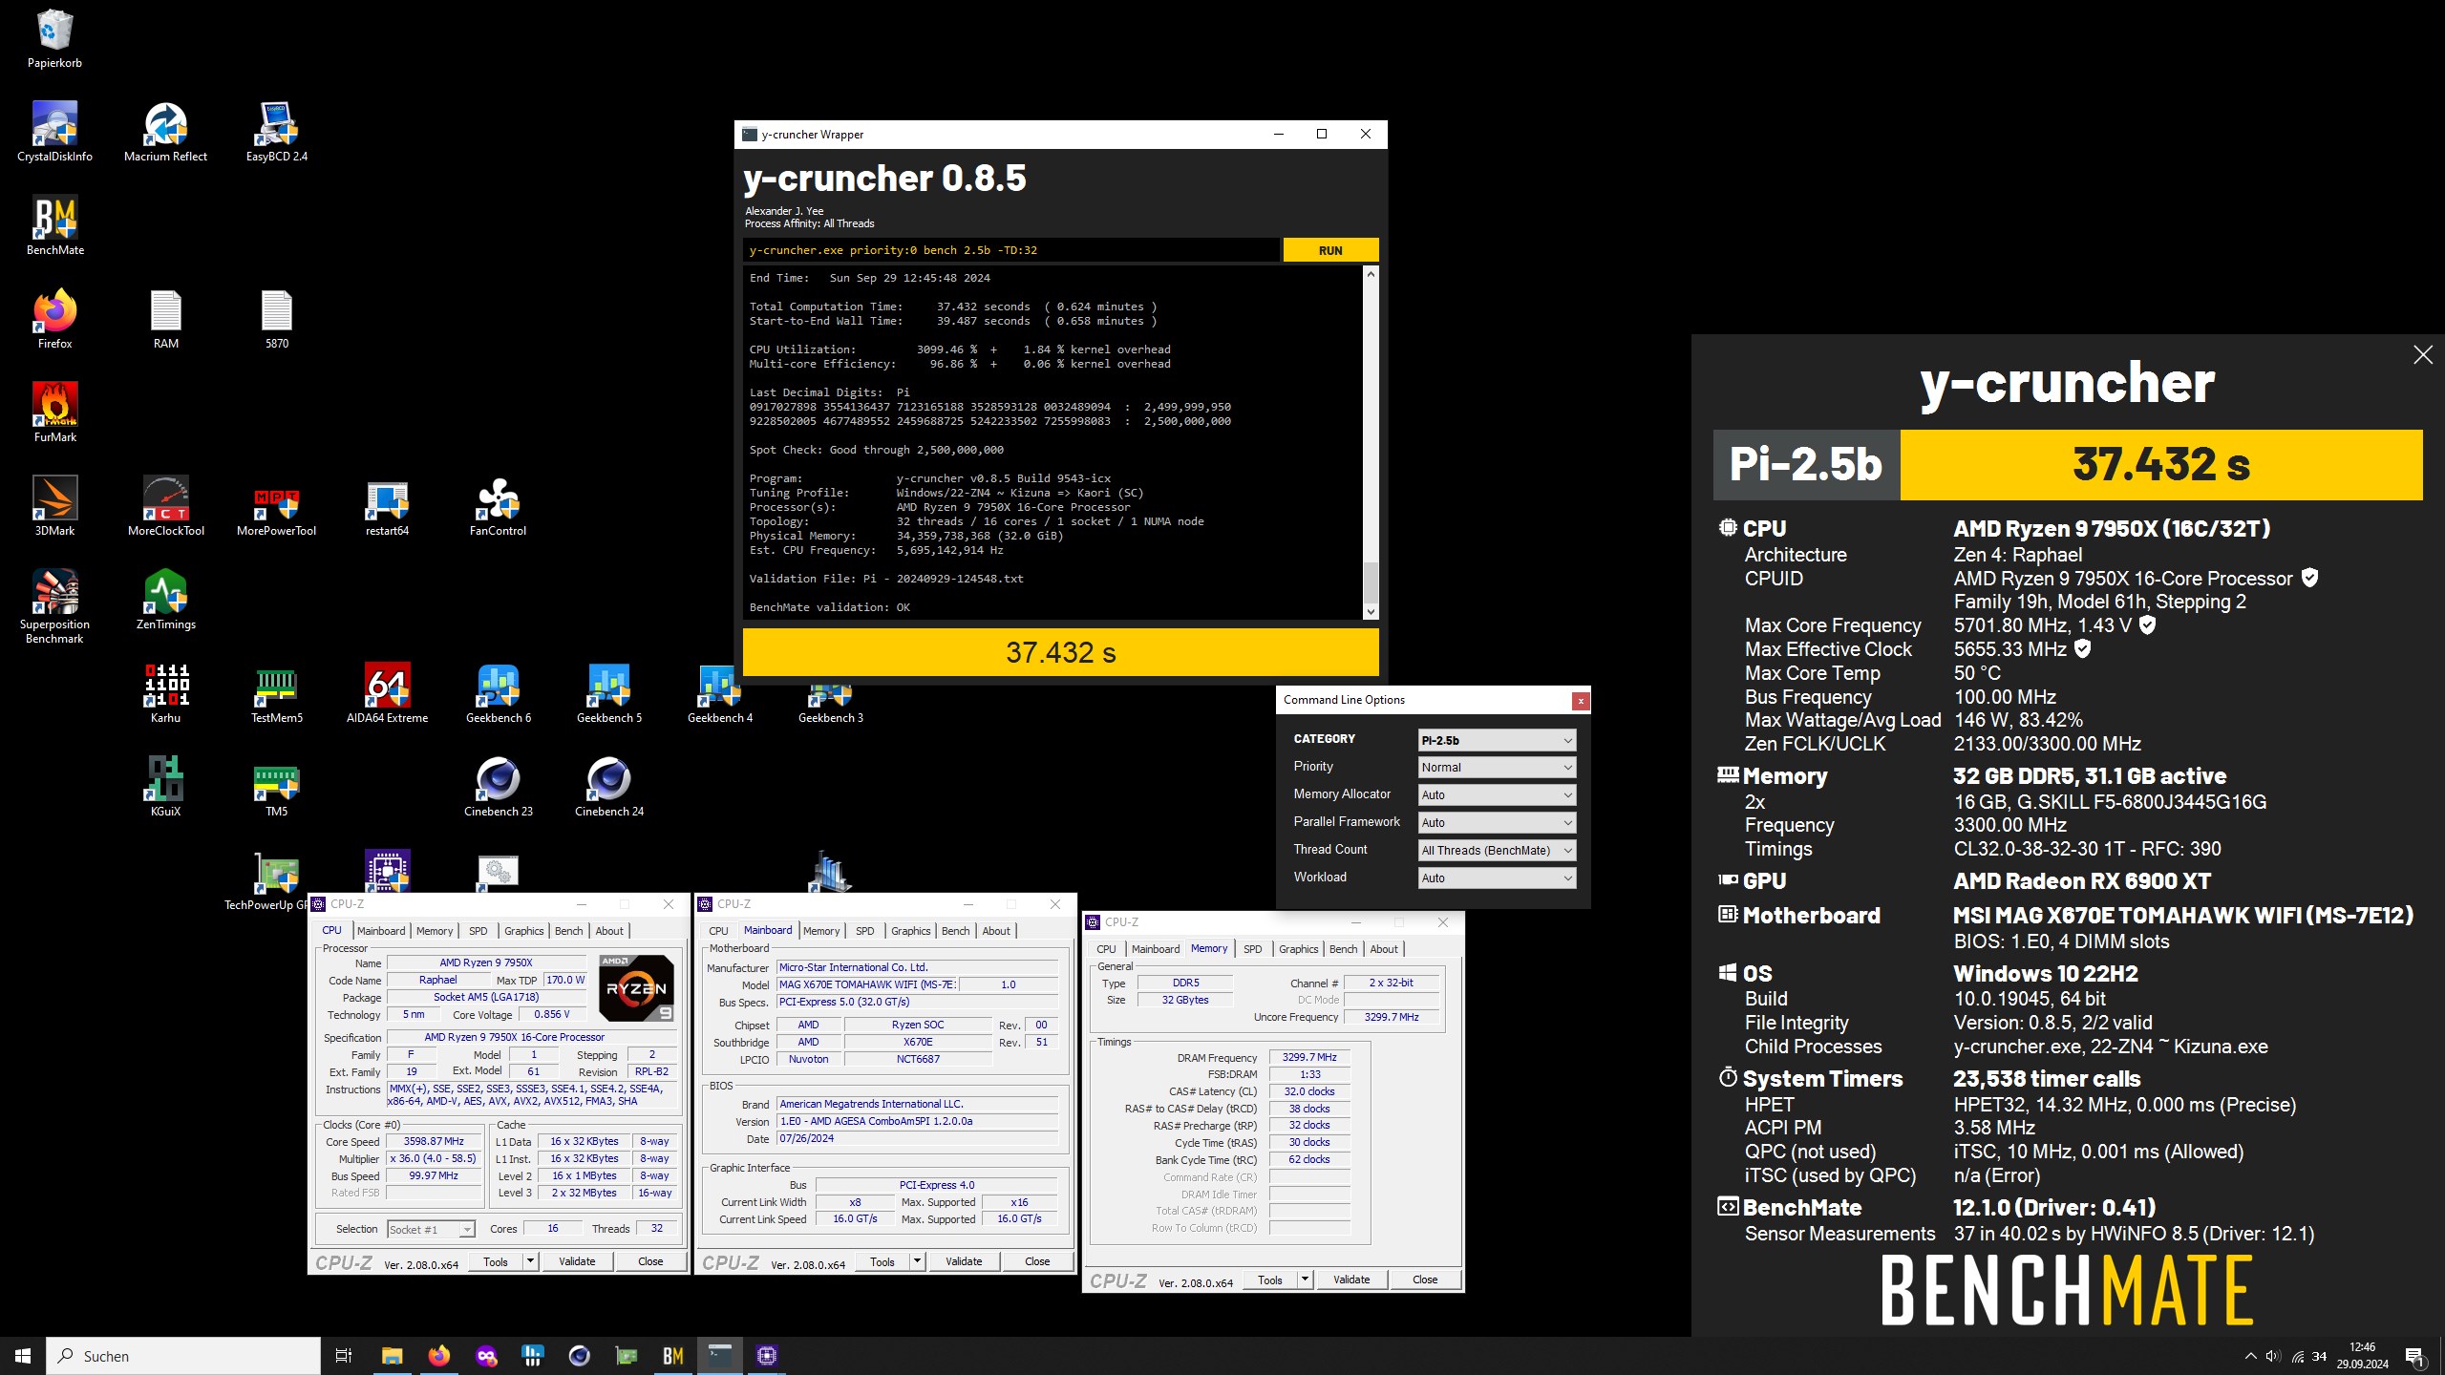The image size is (2445, 1375).
Task: Switch to the Bench tab in the CPU-Z CPU window
Action: 568,931
